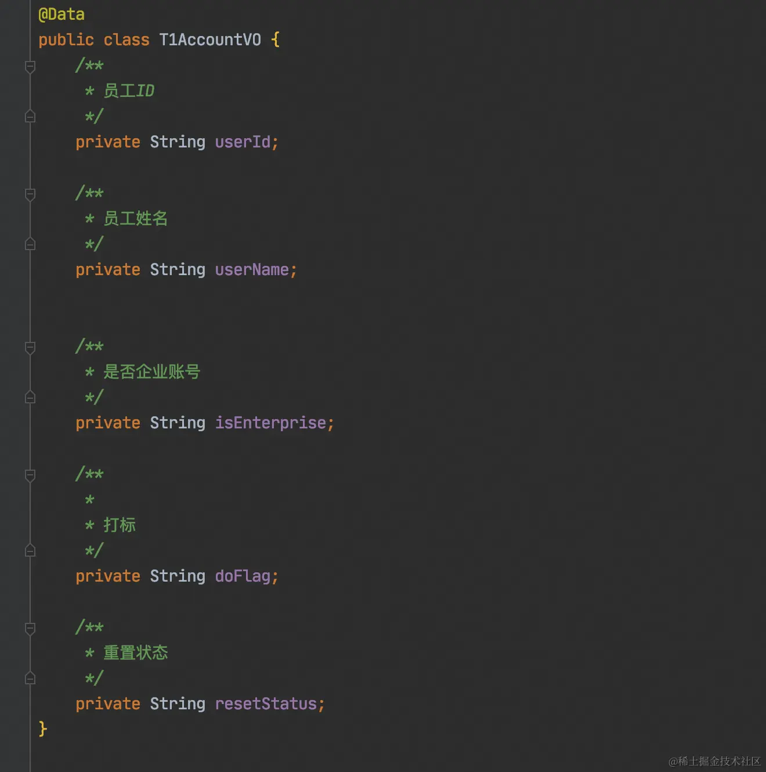Click the public keyword in class declaration
The image size is (766, 772).
(x=66, y=40)
